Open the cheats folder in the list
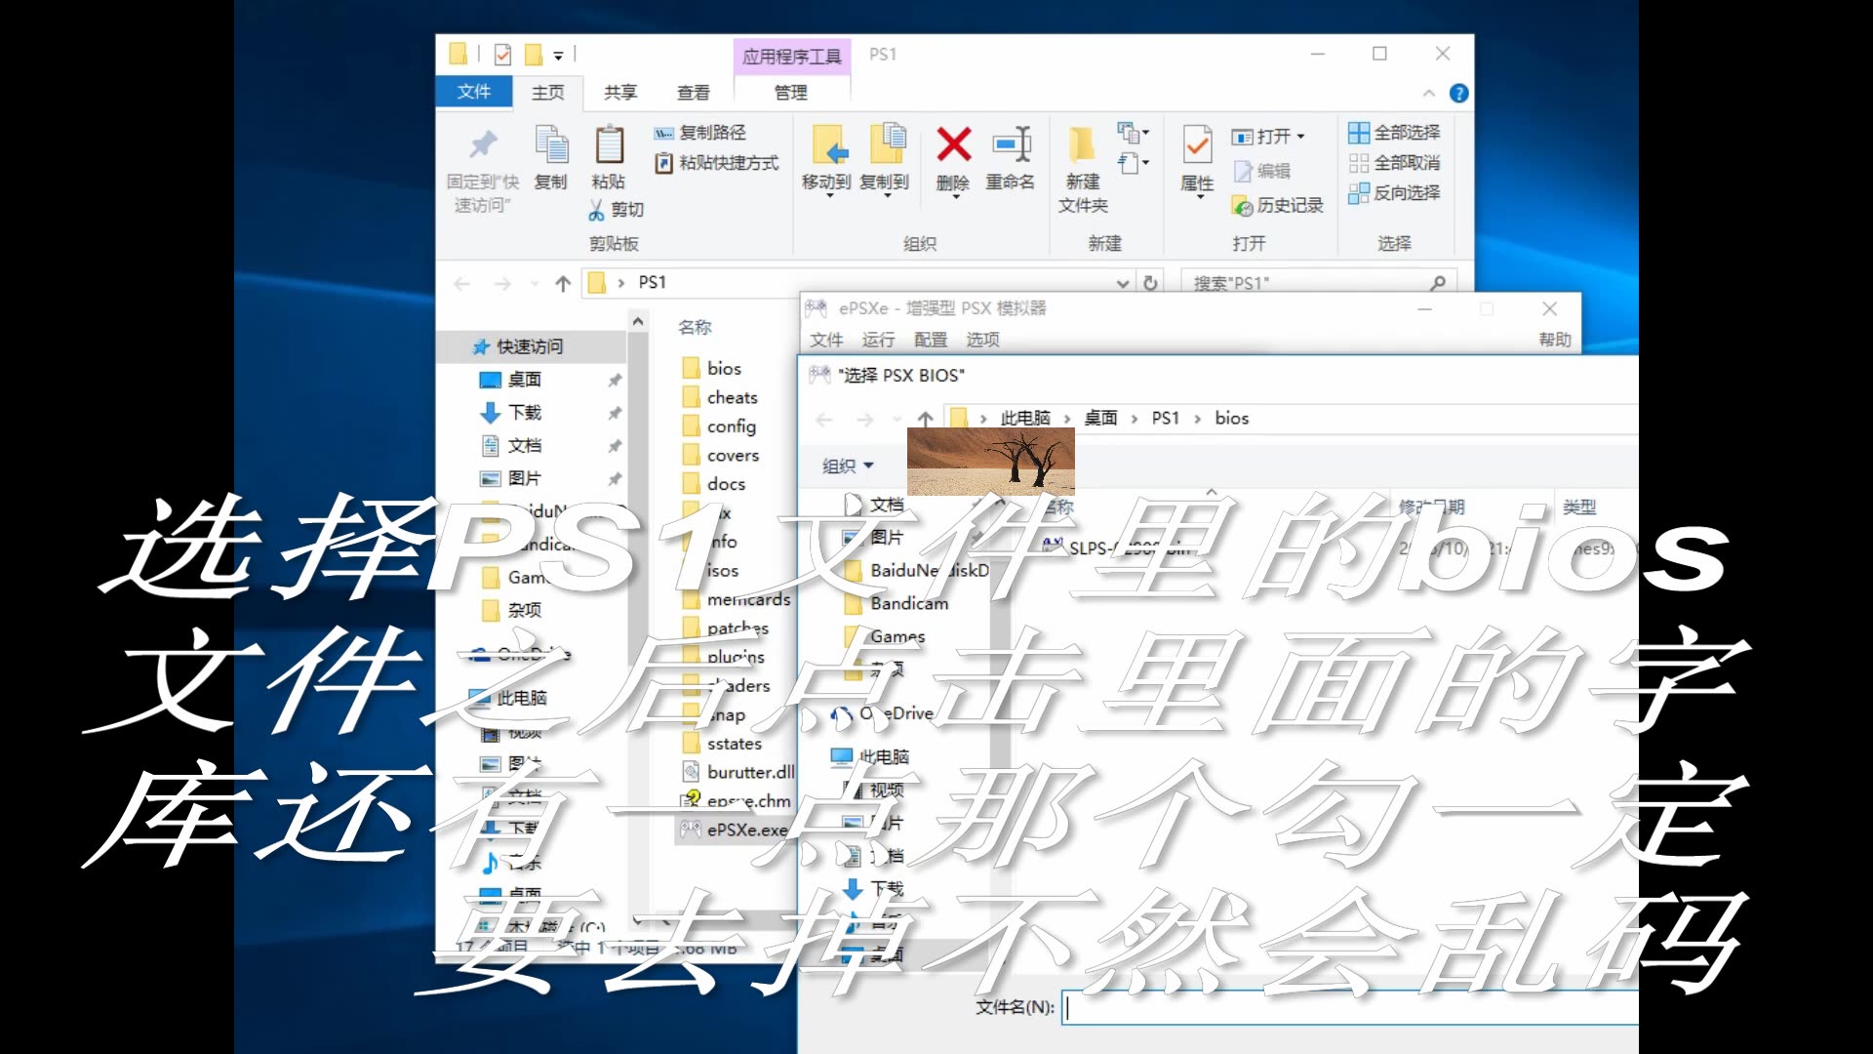The height and width of the screenshot is (1054, 1873). pyautogui.click(x=732, y=398)
